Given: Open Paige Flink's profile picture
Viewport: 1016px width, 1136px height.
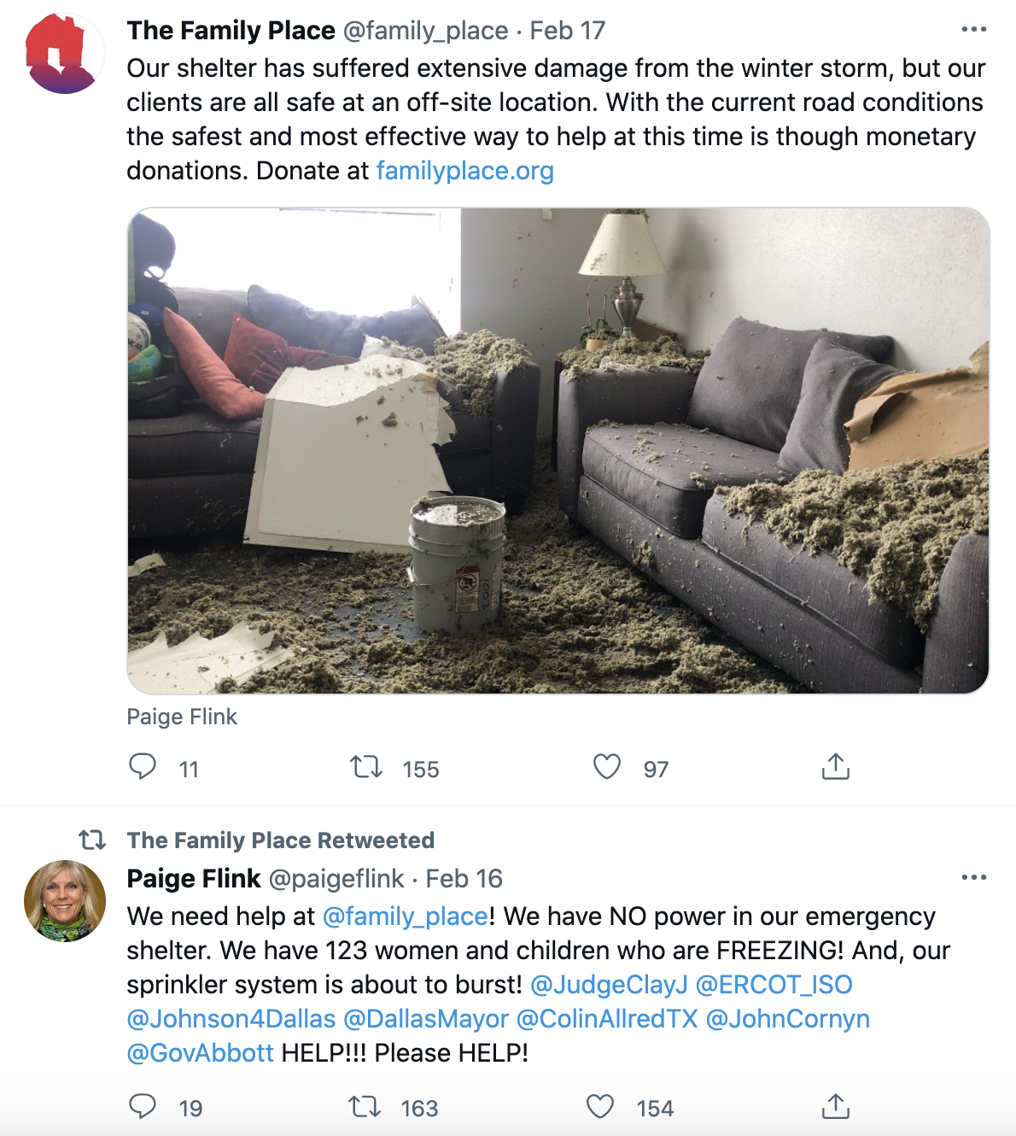Looking at the screenshot, I should point(65,901).
